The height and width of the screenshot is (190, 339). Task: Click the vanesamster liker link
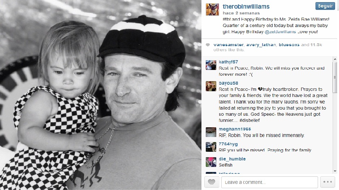tap(229, 45)
